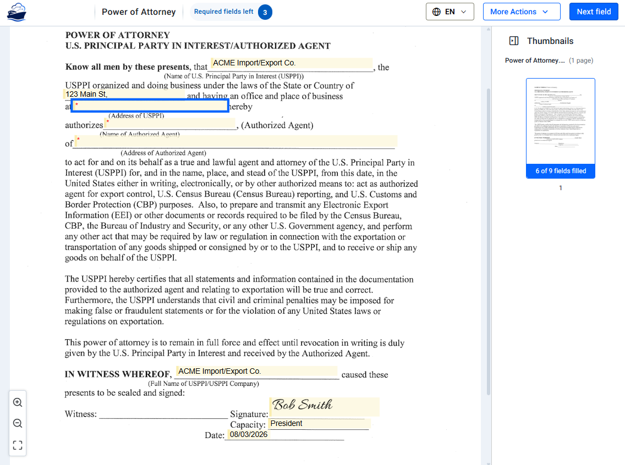Screen dimensions: 625x465
Task: Click the Address of Authorized Agent field
Action: (236, 141)
